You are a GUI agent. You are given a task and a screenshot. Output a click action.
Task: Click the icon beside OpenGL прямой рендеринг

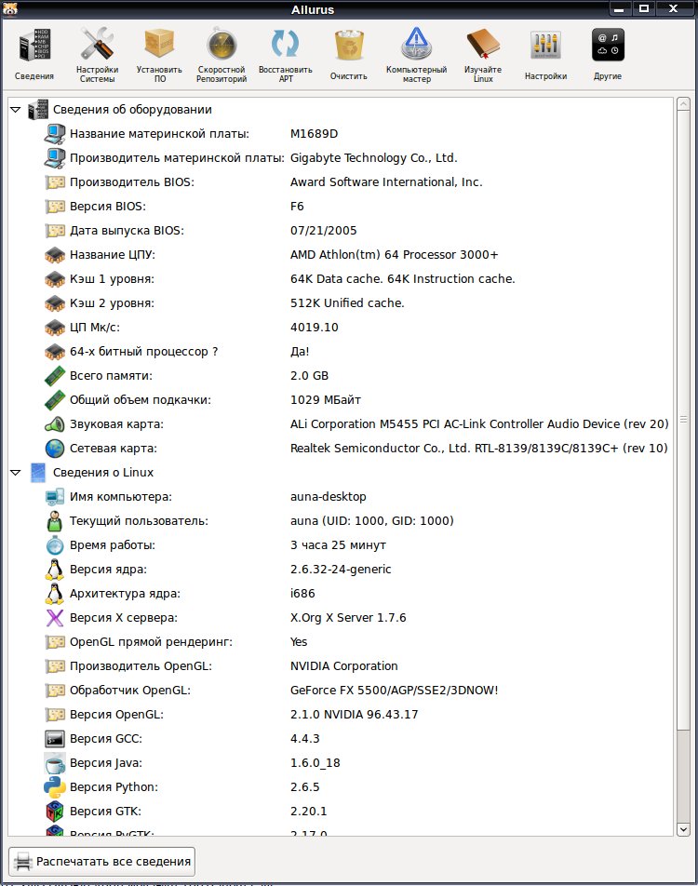tap(55, 642)
